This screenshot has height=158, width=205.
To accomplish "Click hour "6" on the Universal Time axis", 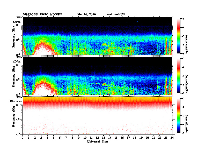I will click(x=60, y=138).
